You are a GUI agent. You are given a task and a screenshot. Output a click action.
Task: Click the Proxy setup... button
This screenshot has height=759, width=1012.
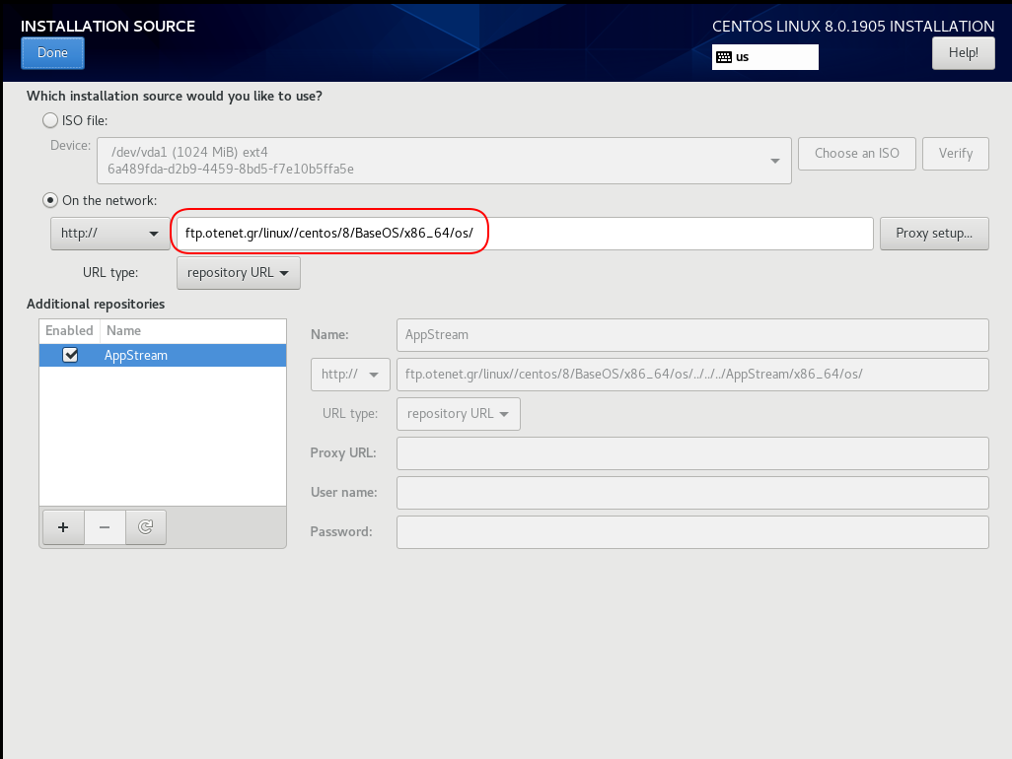tap(934, 234)
